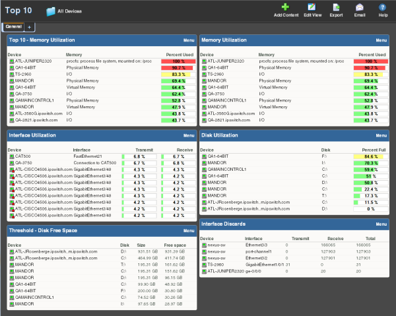The width and height of the screenshot is (396, 316).
Task: Click the Total header in Interface Discards
Action: pos(370,239)
